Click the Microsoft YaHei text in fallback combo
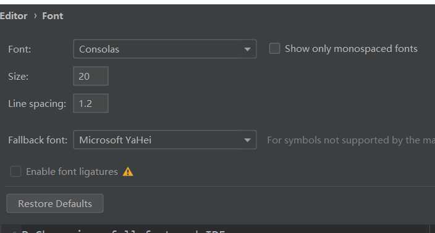Viewport: 435px width, 233px height. (x=115, y=140)
